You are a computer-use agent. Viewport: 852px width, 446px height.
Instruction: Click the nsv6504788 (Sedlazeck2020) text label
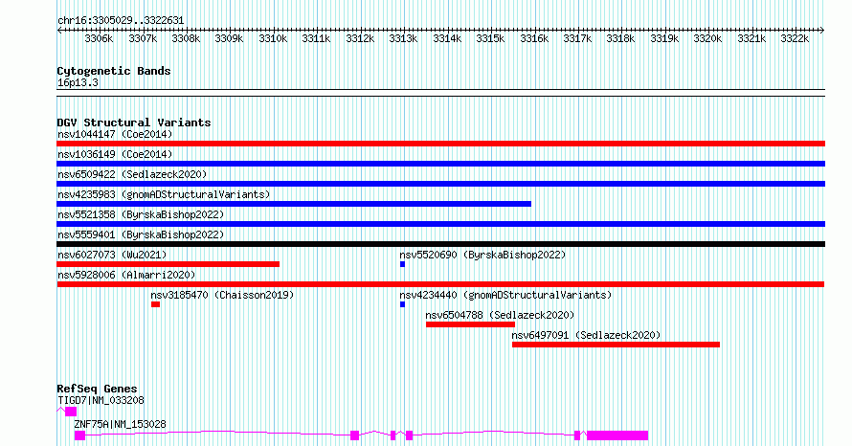pos(500,315)
